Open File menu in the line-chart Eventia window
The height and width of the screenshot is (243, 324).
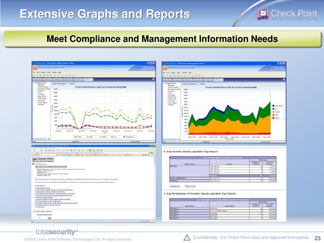tap(34, 72)
